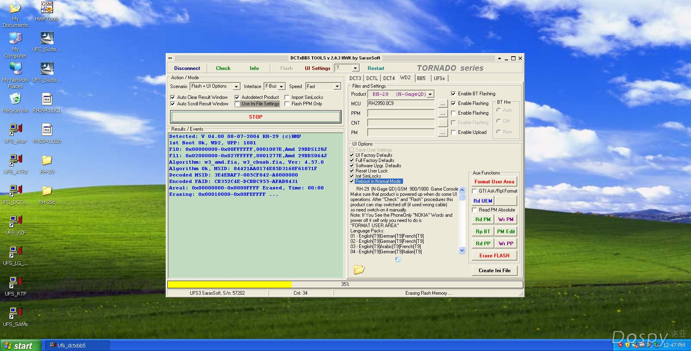Browse for PM file with ellipsis button
This screenshot has width=691, height=351.
coord(442,133)
